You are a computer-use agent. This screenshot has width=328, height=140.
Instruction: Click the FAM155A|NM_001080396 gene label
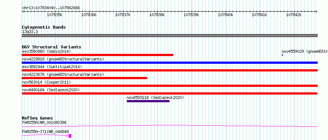point(44,122)
